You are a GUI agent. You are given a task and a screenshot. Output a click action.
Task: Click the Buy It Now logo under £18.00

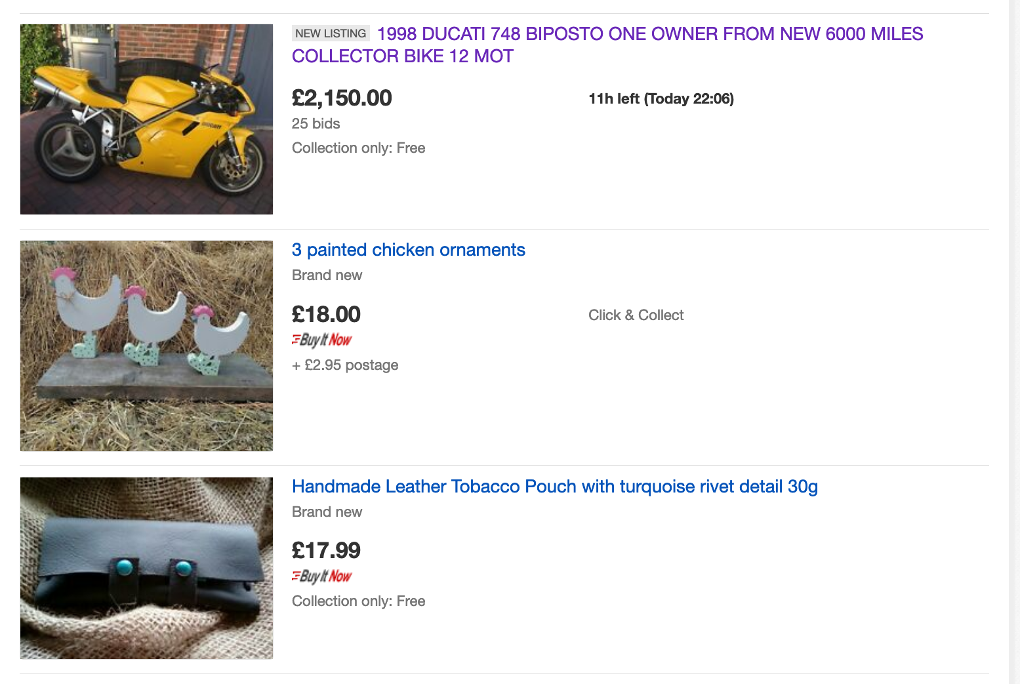tap(322, 340)
